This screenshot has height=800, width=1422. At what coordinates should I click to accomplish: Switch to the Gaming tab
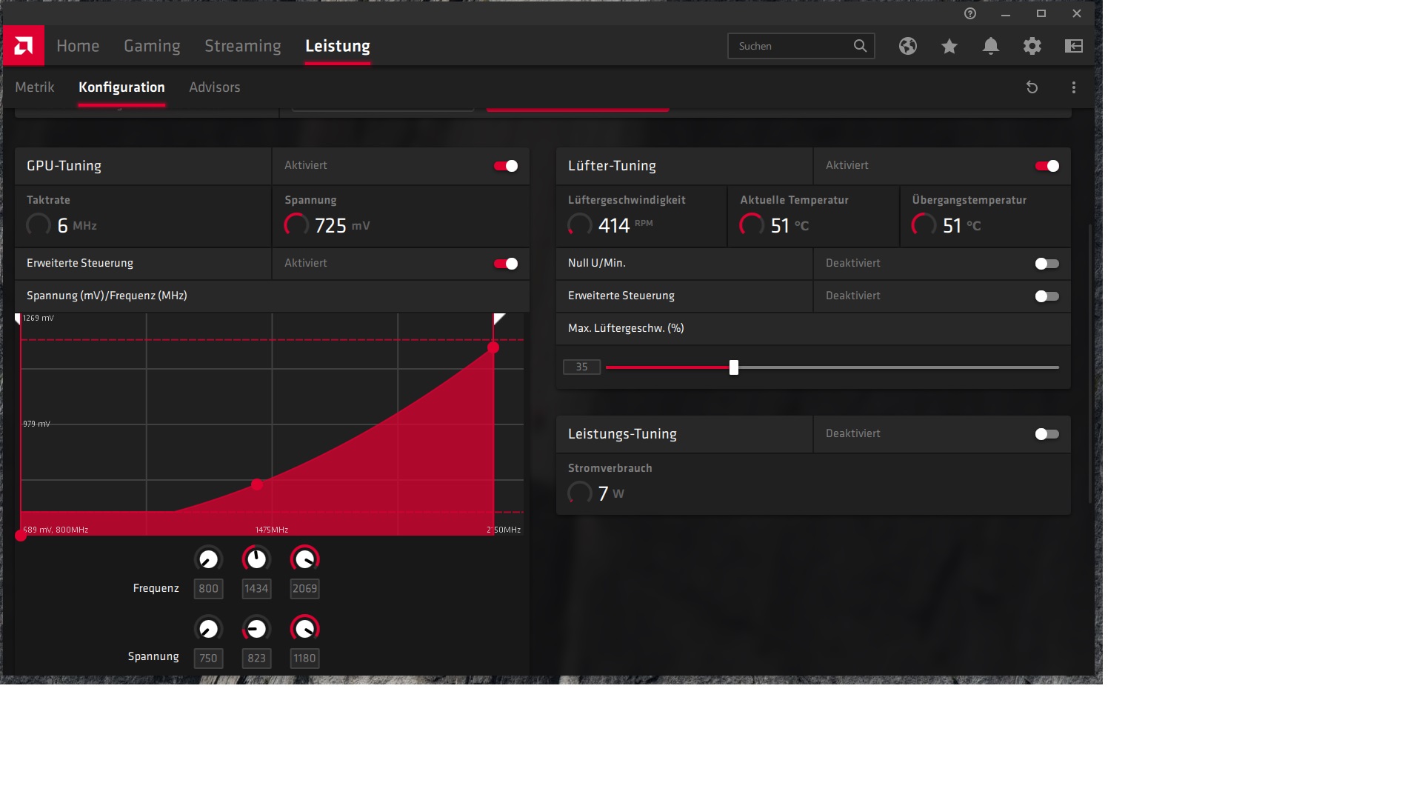click(152, 46)
